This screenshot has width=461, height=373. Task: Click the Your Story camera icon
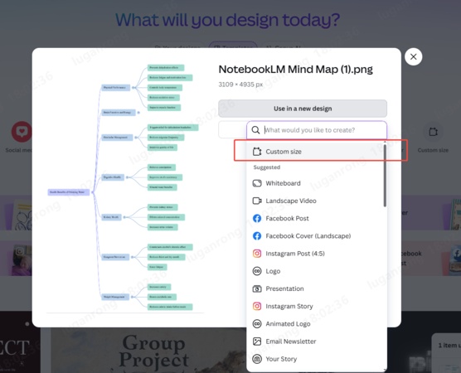point(257,359)
